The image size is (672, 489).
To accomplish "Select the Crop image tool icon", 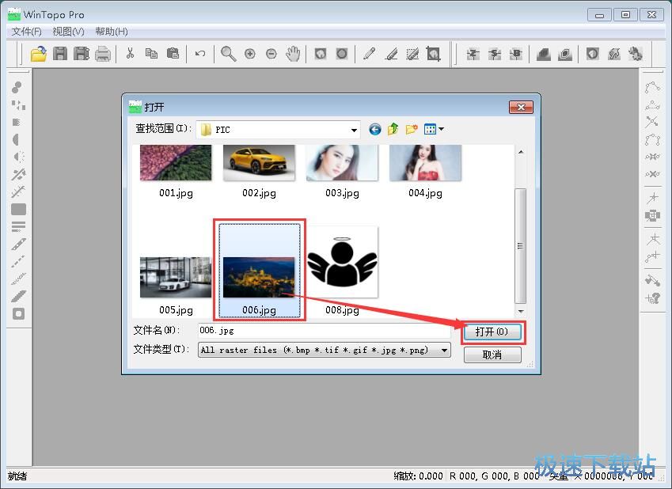I will pyautogui.click(x=433, y=54).
